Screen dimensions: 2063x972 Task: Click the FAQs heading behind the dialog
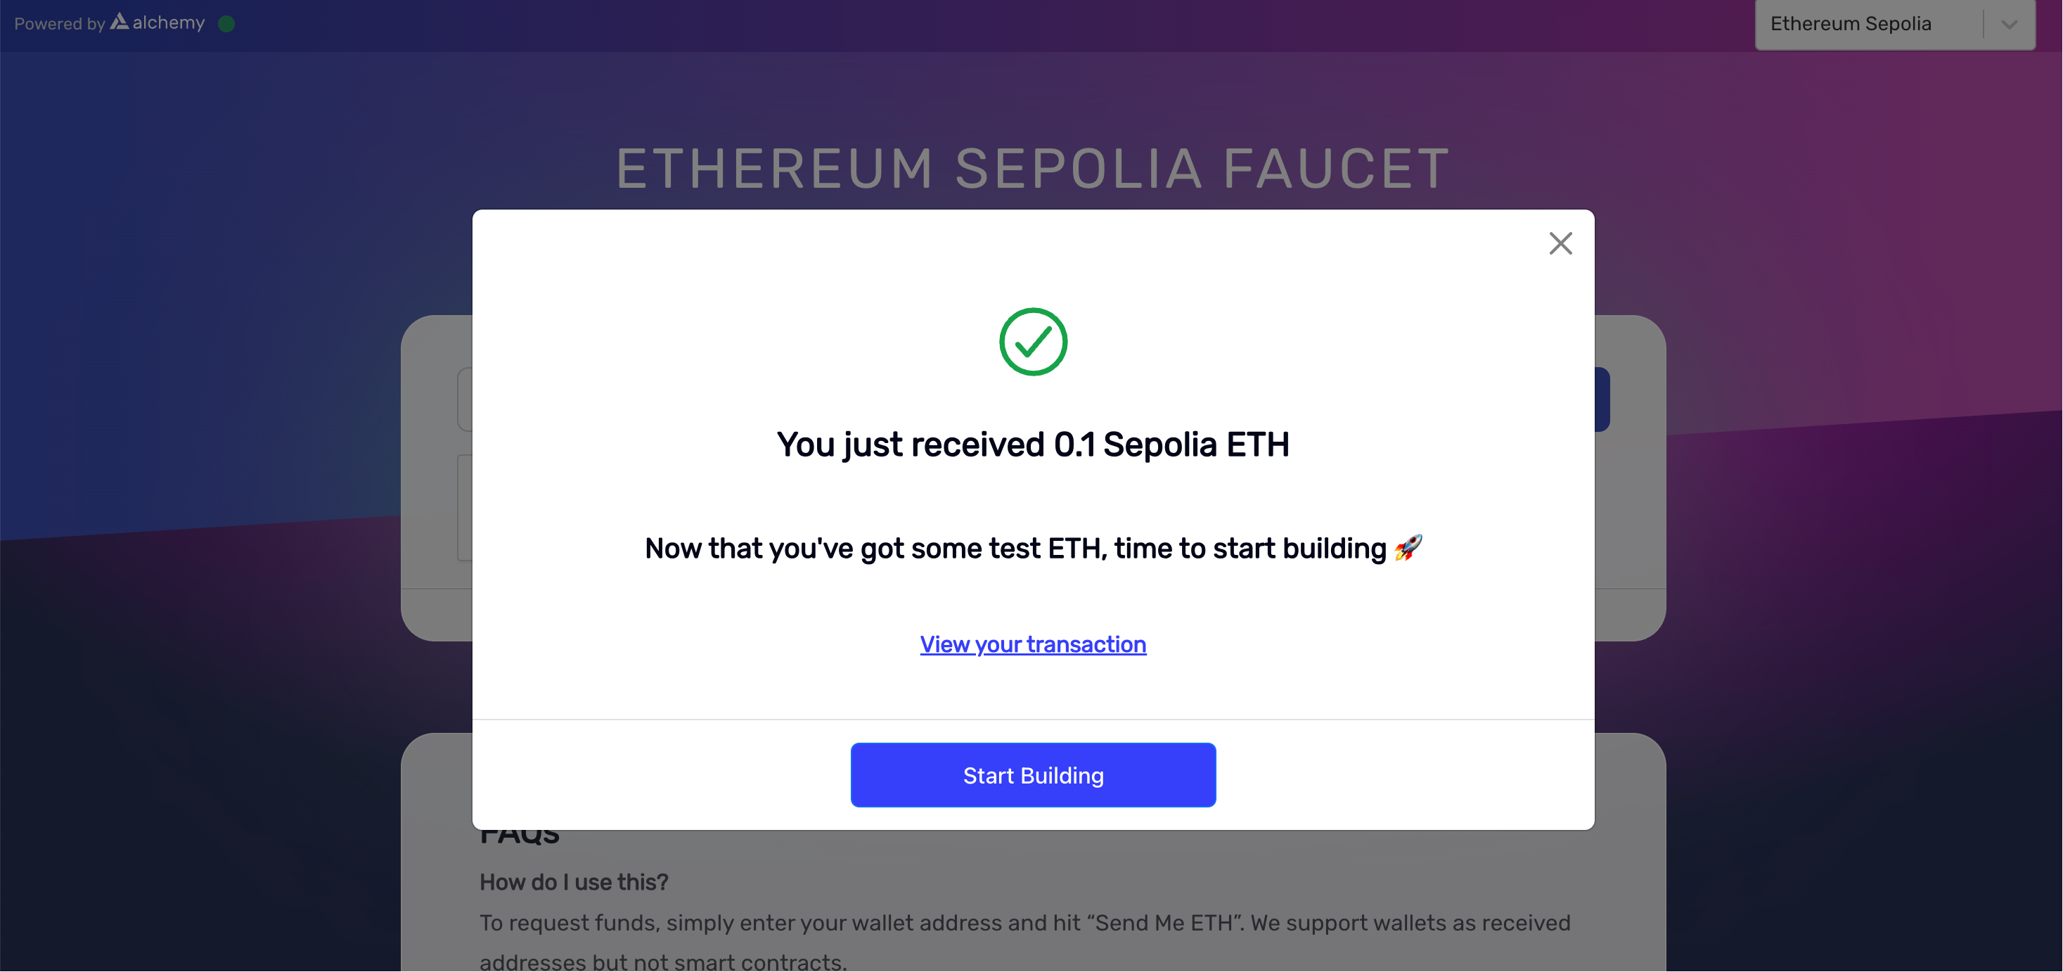coord(519,836)
